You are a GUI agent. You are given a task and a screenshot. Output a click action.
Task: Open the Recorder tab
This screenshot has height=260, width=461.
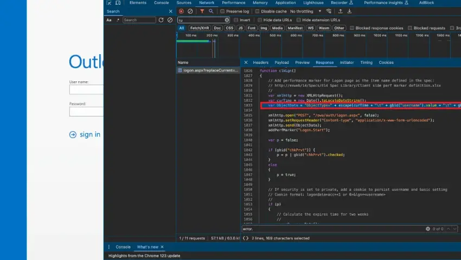(x=342, y=3)
